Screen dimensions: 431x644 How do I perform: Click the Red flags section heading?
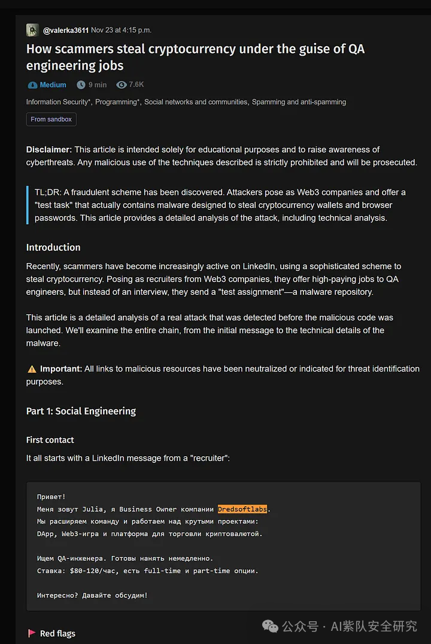[57, 633]
